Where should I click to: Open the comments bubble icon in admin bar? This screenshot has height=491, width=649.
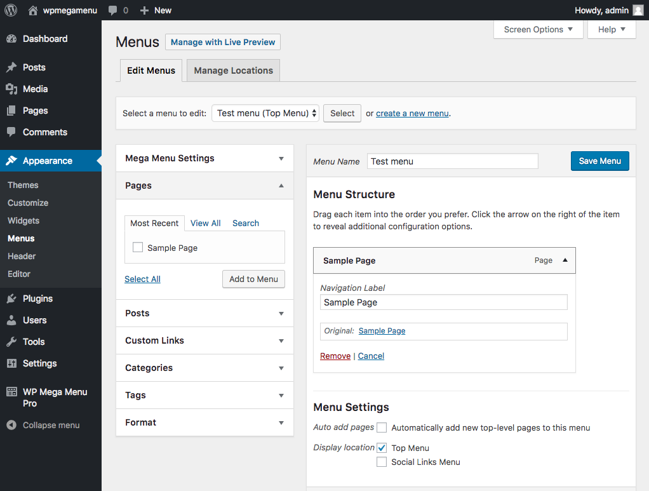click(112, 10)
